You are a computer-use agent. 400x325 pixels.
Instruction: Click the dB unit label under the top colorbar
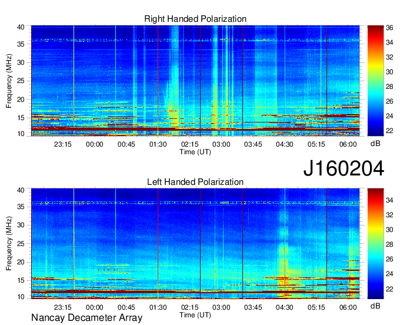click(x=375, y=144)
